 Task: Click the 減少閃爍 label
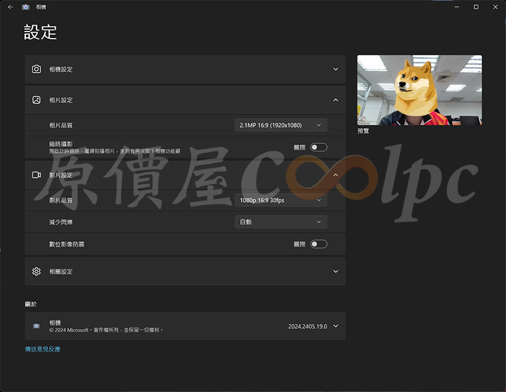click(x=61, y=222)
